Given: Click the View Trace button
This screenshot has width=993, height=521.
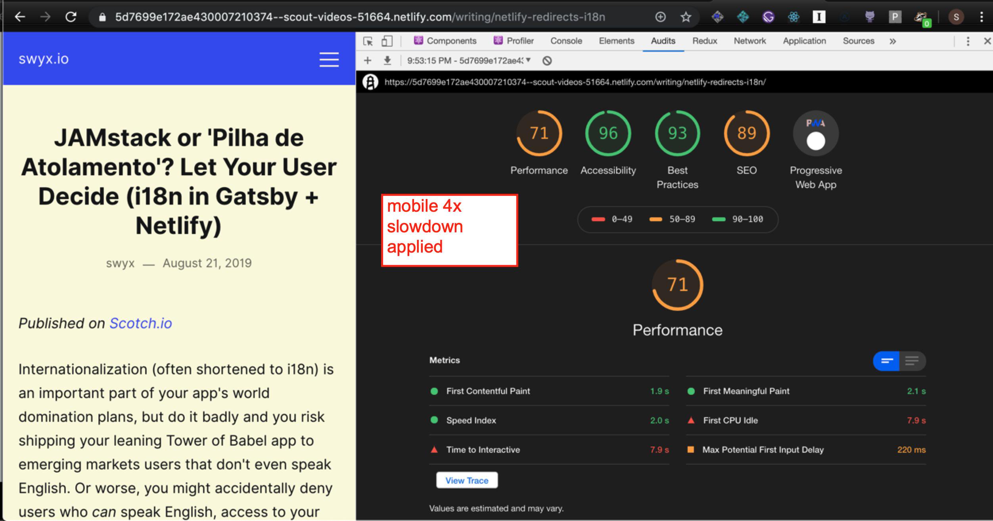Looking at the screenshot, I should (x=467, y=480).
